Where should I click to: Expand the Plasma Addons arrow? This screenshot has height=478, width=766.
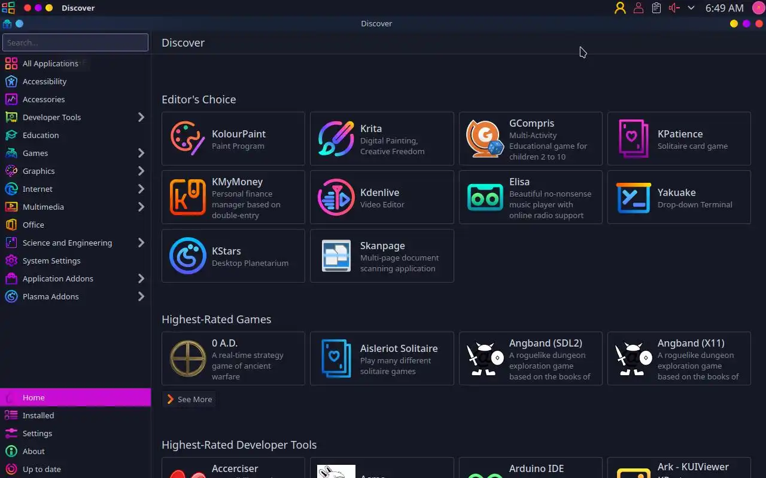click(x=141, y=296)
